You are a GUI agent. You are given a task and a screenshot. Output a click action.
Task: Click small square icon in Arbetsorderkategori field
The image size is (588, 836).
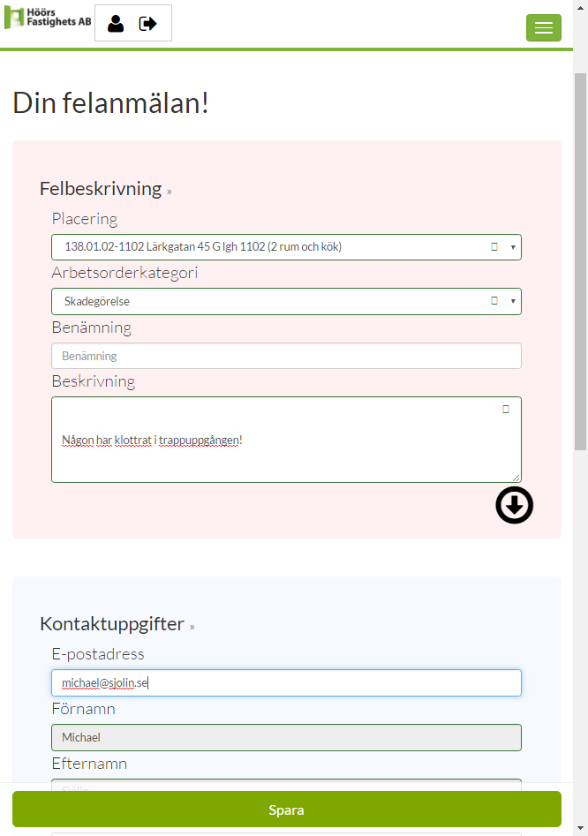pyautogui.click(x=494, y=301)
